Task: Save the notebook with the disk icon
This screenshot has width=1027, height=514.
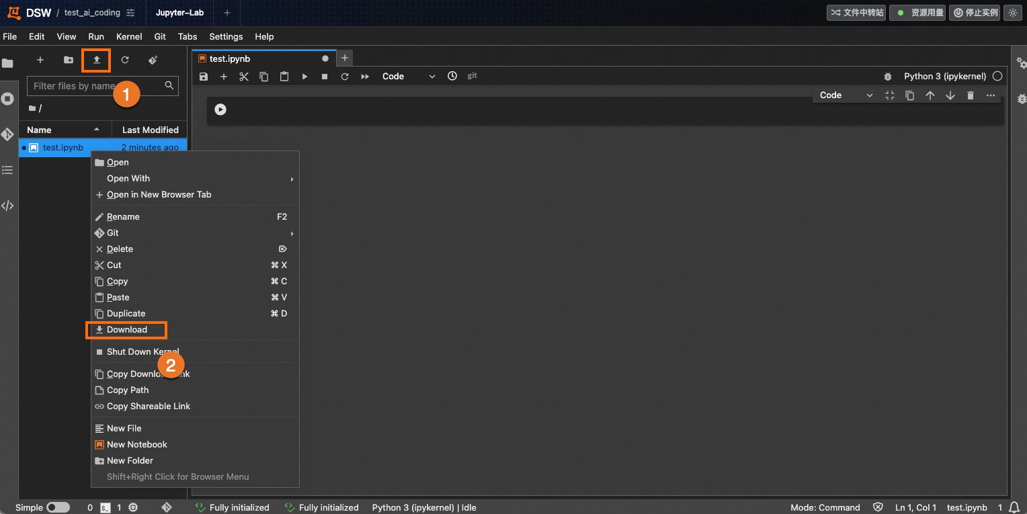Action: (x=204, y=77)
